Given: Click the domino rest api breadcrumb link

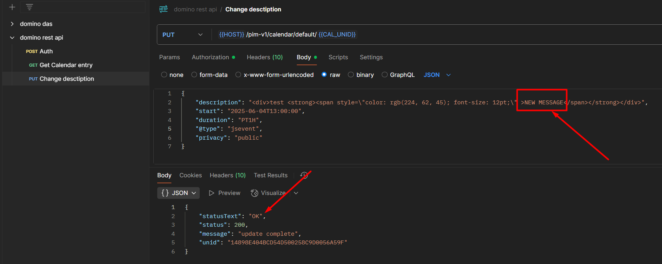Looking at the screenshot, I should coord(195,9).
